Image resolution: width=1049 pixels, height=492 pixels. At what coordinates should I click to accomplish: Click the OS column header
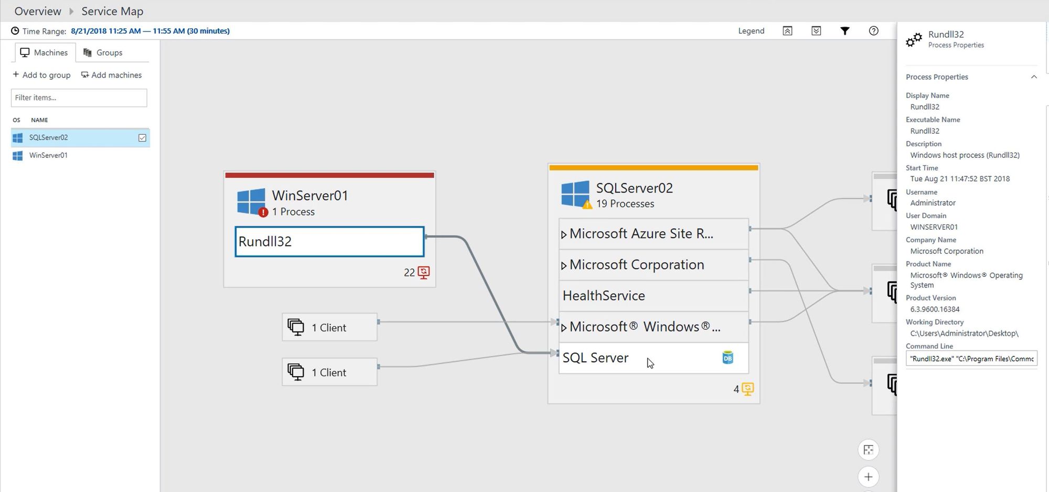tap(16, 120)
